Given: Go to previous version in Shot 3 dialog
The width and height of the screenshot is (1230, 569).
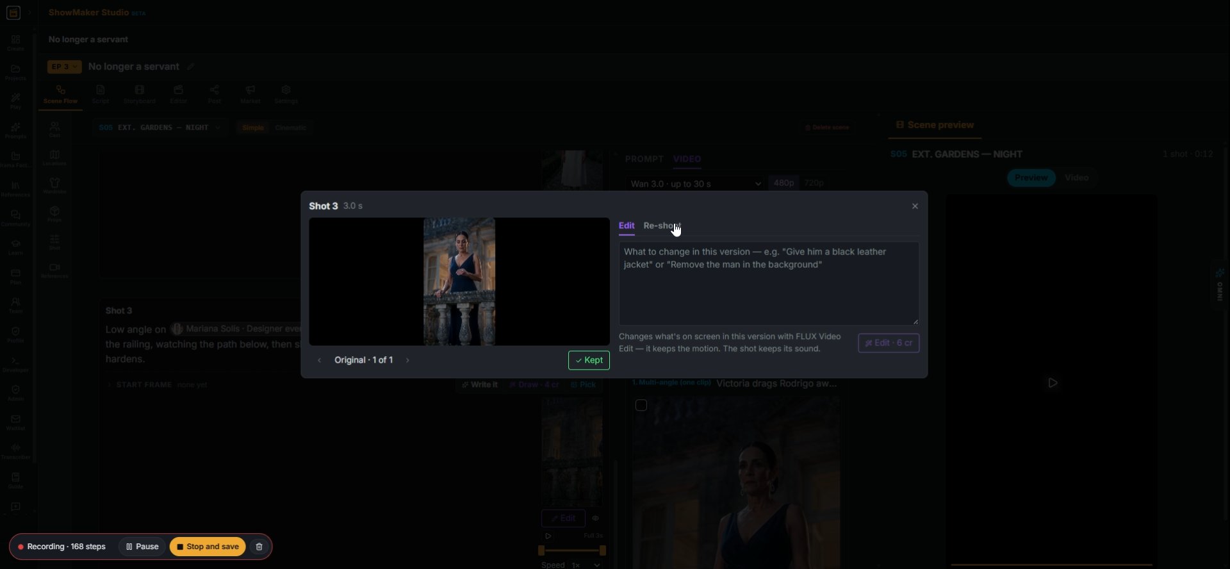Looking at the screenshot, I should coord(320,360).
